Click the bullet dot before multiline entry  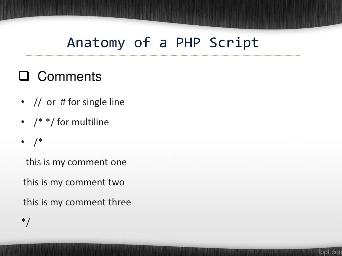coord(22,122)
